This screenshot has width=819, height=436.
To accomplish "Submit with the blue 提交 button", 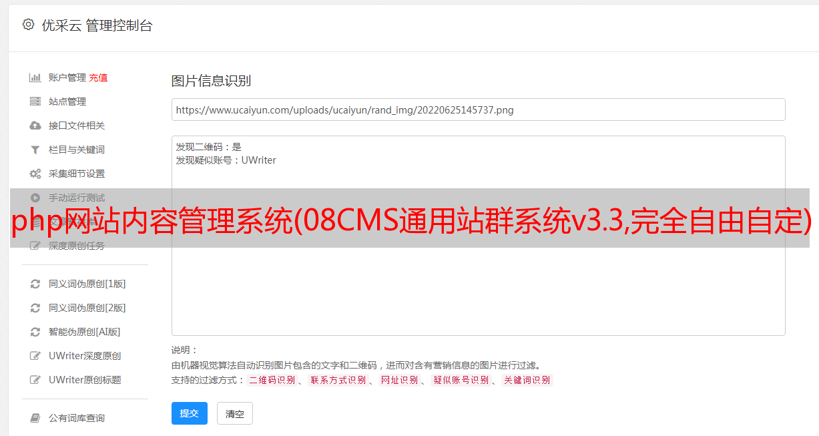I will [190, 413].
